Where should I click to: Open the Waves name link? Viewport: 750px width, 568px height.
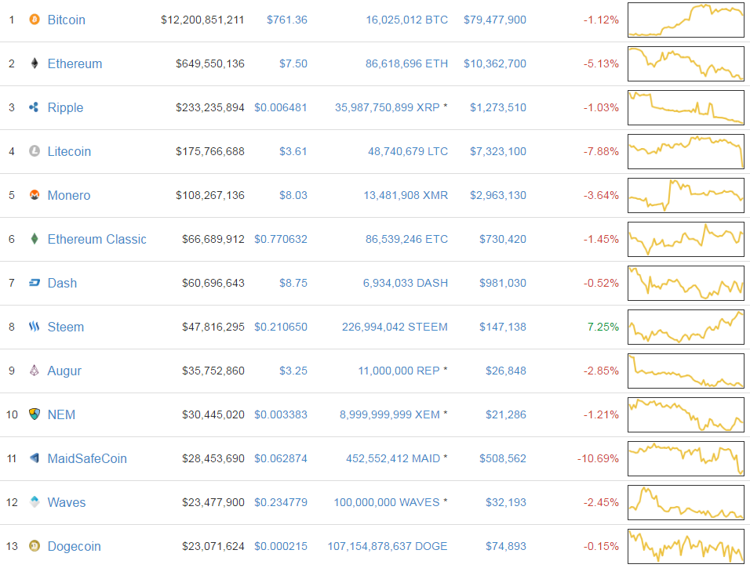coord(67,502)
